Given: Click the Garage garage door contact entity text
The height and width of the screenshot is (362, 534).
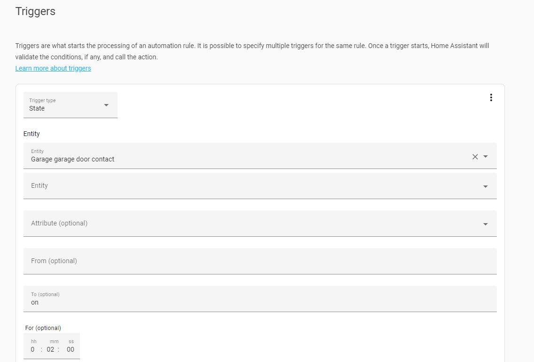Looking at the screenshot, I should [72, 159].
